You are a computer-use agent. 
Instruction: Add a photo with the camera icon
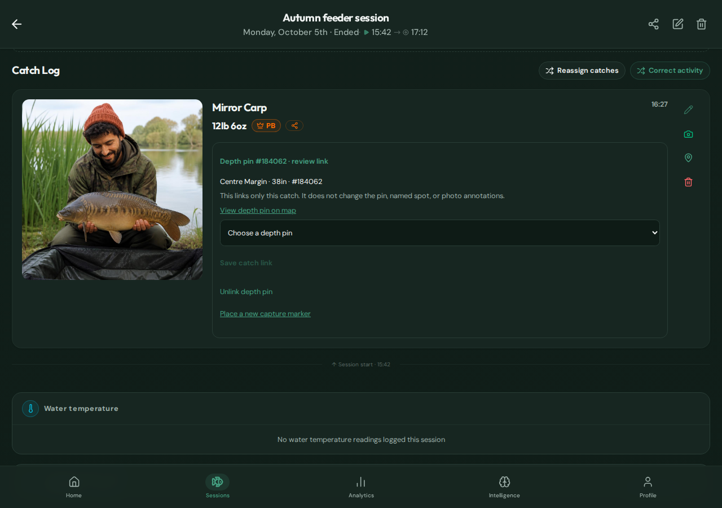(x=688, y=134)
